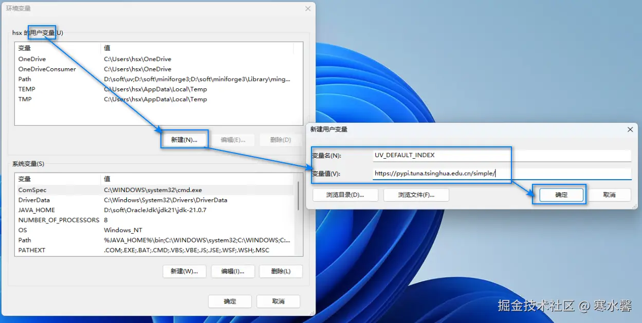
Task: Click the 变量 column header in user variables
Action: pyautogui.click(x=58, y=48)
